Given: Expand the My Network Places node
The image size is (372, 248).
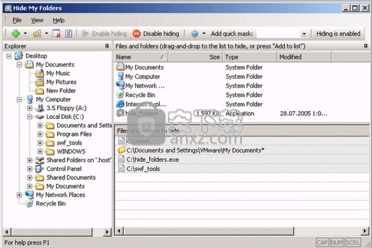Looking at the screenshot, I should click(x=19, y=195).
